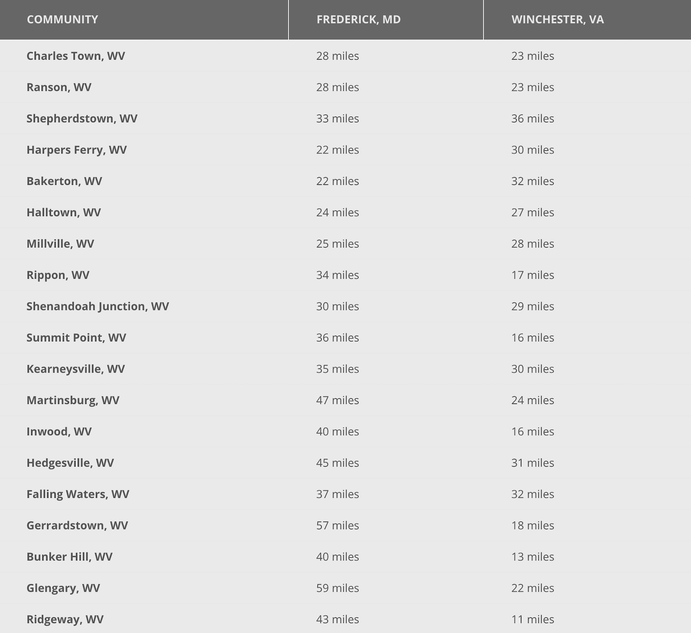691x633 pixels.
Task: Click Bunker Hill's 13 miles Winchester distance
Action: pos(533,557)
